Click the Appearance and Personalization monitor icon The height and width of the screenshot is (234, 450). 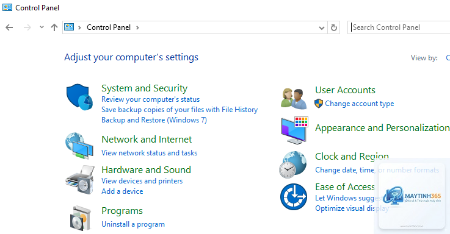point(294,130)
